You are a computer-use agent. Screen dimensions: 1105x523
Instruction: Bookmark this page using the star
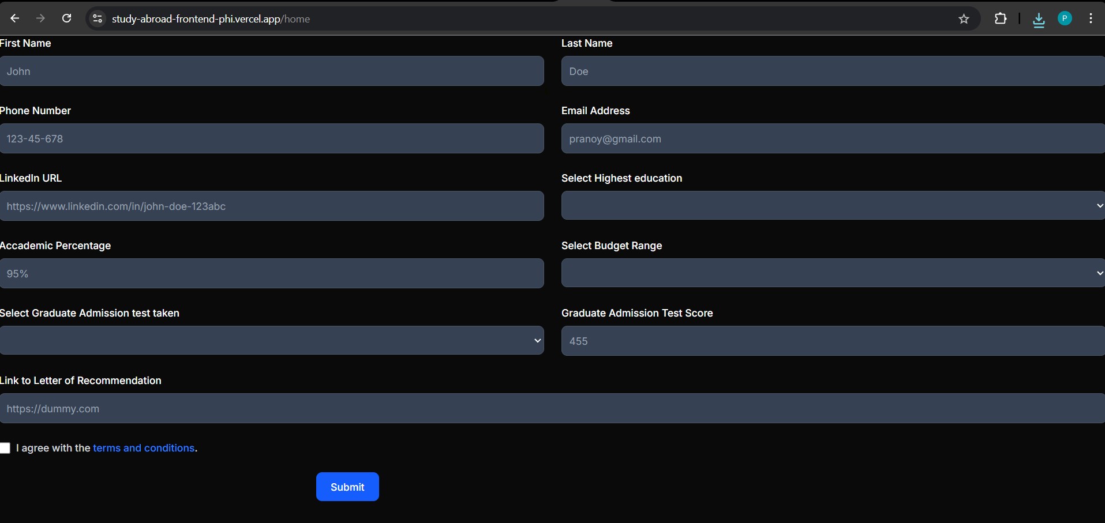pyautogui.click(x=964, y=18)
